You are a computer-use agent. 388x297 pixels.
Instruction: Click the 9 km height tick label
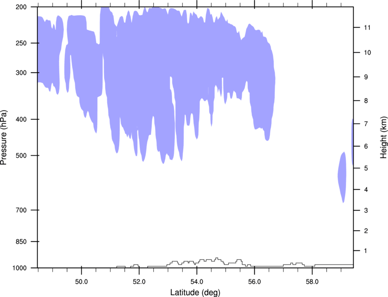(x=366, y=77)
